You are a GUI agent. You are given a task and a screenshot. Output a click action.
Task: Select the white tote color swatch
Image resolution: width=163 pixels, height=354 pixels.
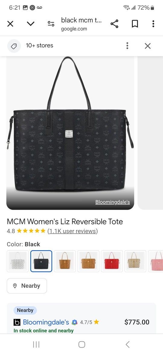[18, 261]
